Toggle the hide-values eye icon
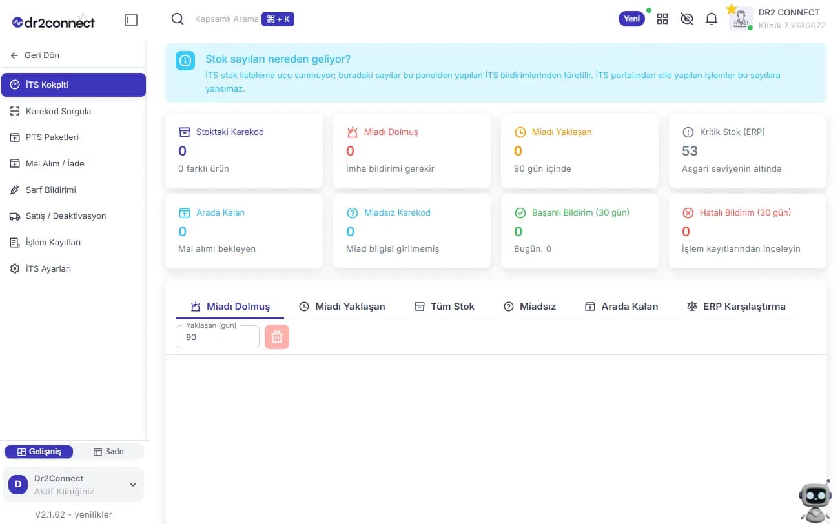This screenshot has height=524, width=840. pyautogui.click(x=687, y=19)
